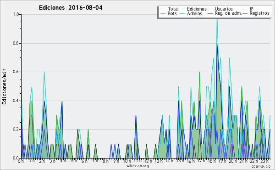
Task: Click the CC BY-SA 3.0 license text
Action: pyautogui.click(x=261, y=166)
